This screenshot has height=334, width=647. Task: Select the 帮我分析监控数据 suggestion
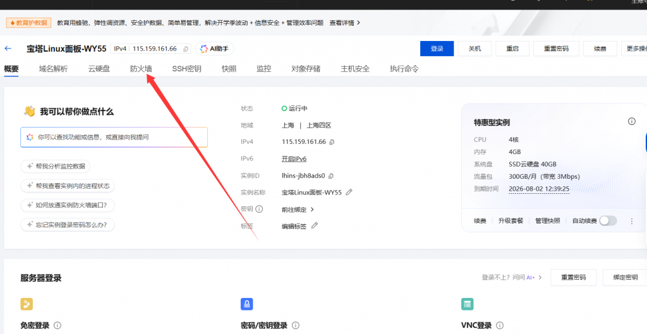coord(56,166)
